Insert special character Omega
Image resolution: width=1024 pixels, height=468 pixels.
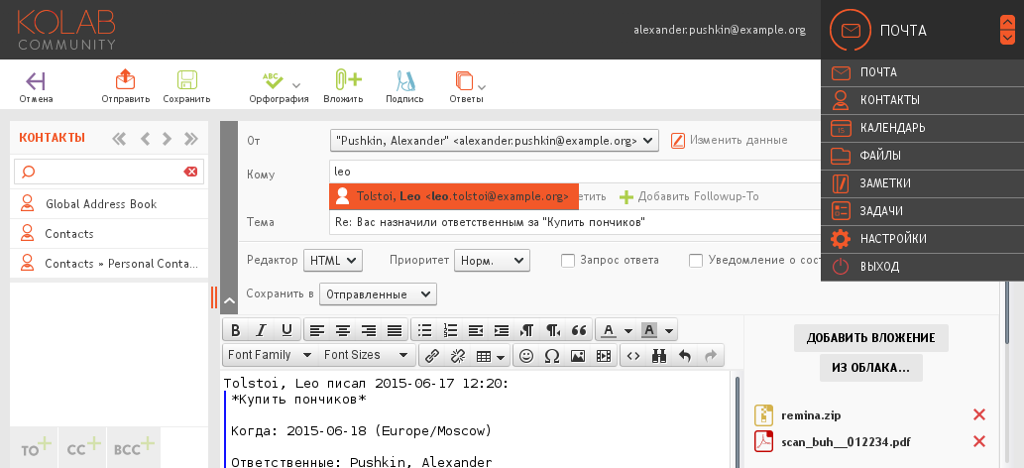coord(552,356)
